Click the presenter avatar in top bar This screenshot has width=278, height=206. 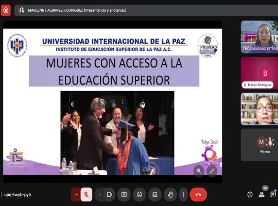21,10
